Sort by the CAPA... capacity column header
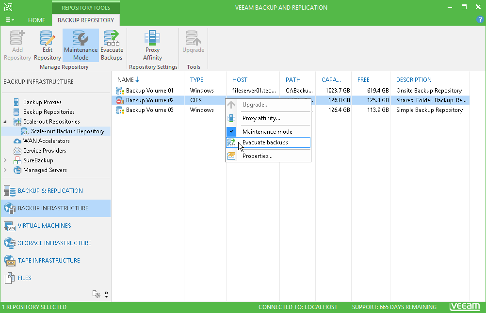 click(331, 80)
